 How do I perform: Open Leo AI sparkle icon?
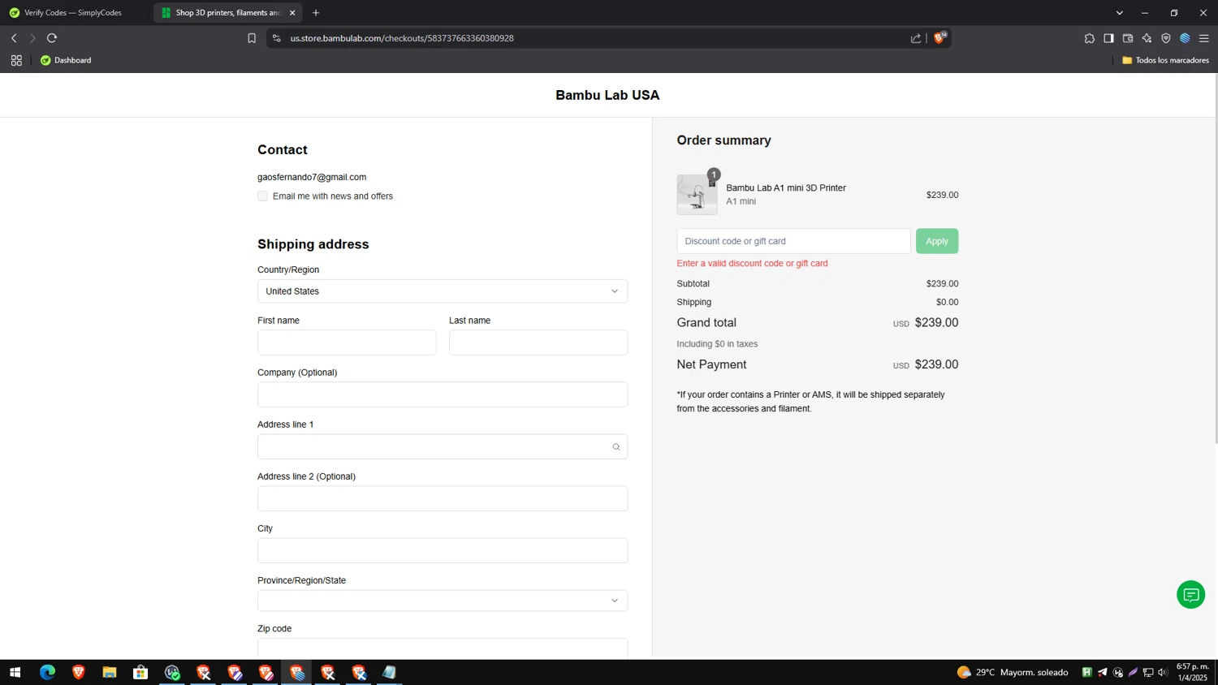[1147, 38]
